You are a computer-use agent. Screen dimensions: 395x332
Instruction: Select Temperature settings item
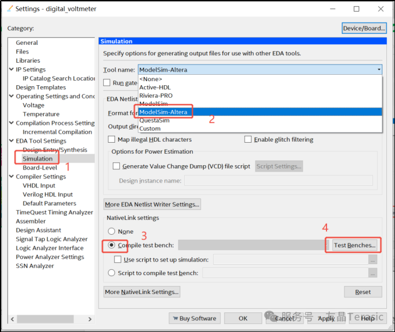coord(41,114)
